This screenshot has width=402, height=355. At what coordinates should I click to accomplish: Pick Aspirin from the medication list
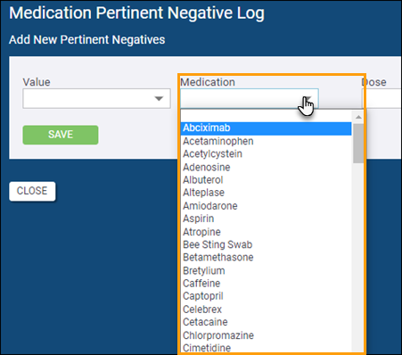pyautogui.click(x=266, y=219)
